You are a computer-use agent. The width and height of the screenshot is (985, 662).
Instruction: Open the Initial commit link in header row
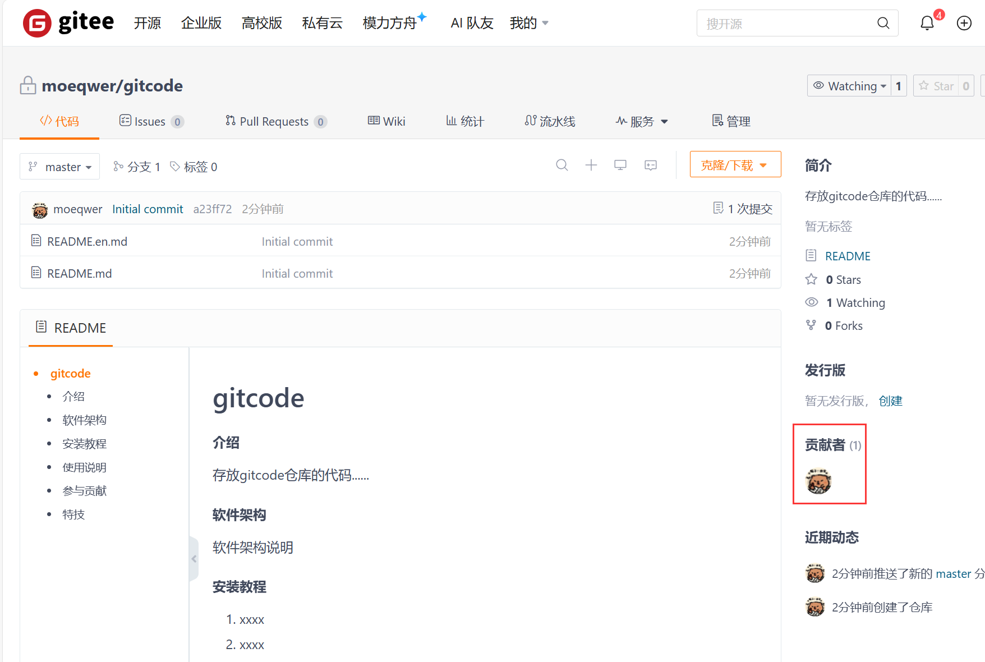(x=148, y=209)
